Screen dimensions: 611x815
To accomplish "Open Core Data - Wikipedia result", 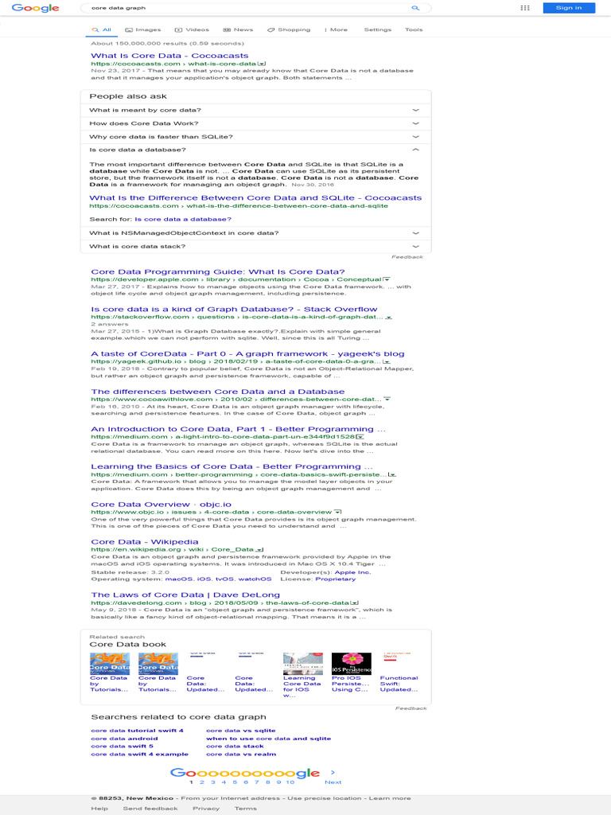I will [x=145, y=542].
